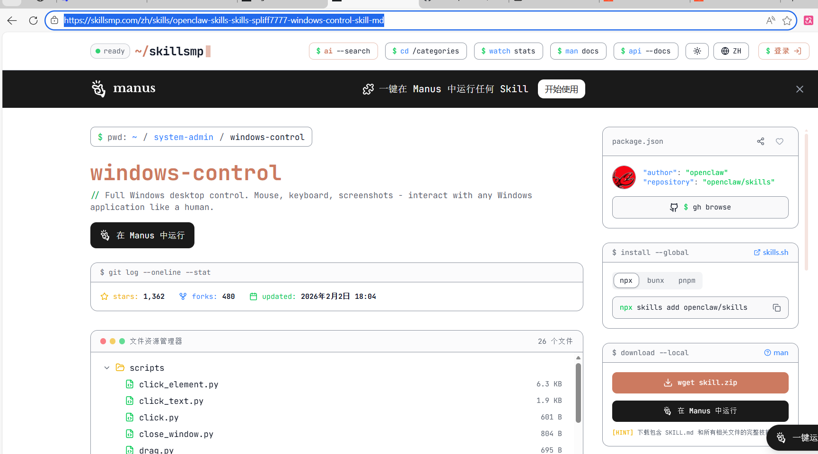View site information lock icon
This screenshot has width=818, height=454.
click(x=54, y=20)
